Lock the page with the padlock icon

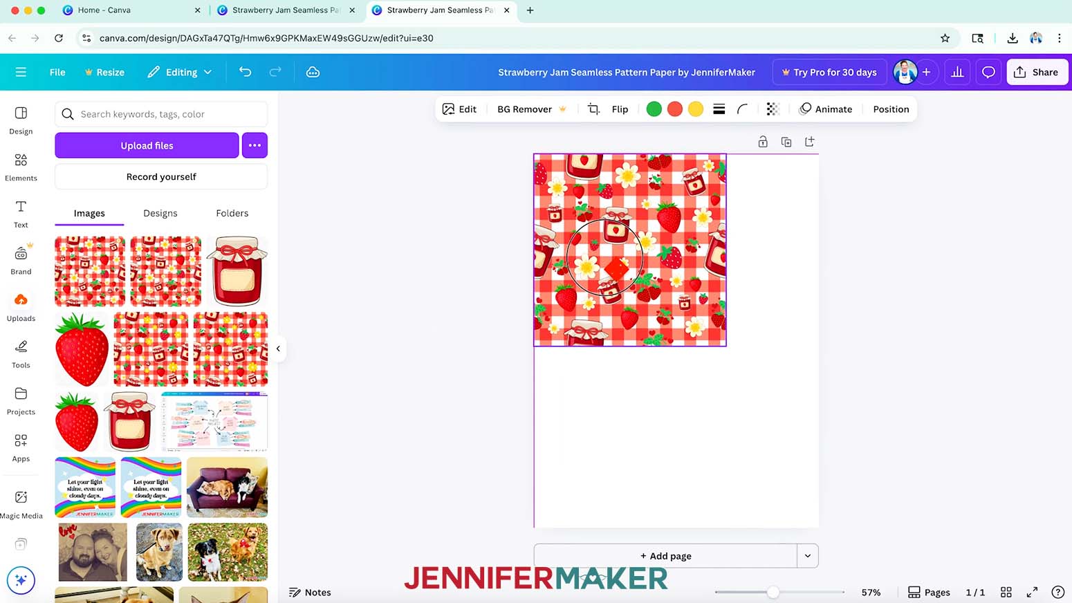(763, 142)
